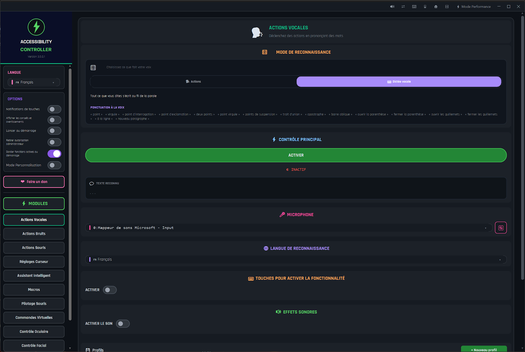Create a profile with + Nouveau profil
525x352 pixels.
pyautogui.click(x=484, y=349)
